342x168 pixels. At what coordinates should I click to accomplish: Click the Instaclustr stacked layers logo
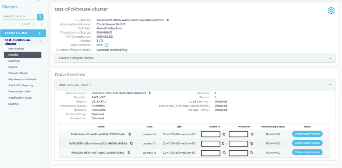tap(331, 11)
